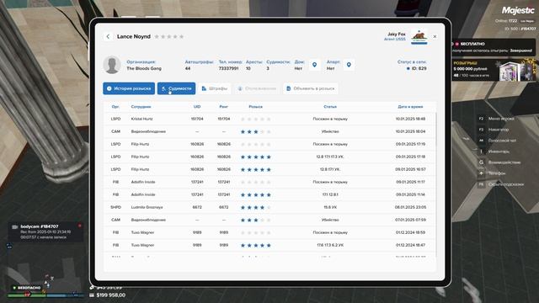Click the Объявить в розыск button
The height and width of the screenshot is (303, 539).
(311, 88)
